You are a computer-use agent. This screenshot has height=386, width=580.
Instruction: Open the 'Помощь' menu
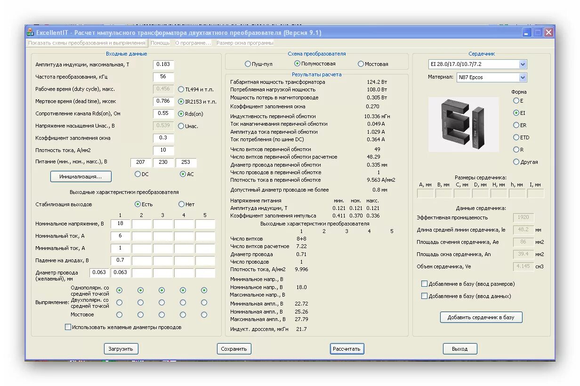click(160, 43)
